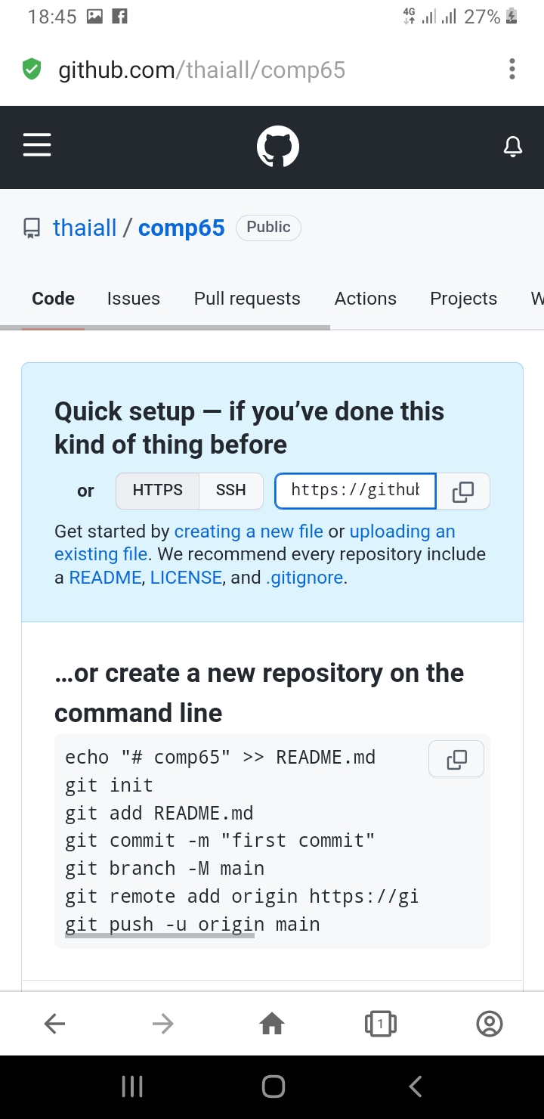
Task: Open the thaiall owner profile link
Action: click(x=85, y=228)
